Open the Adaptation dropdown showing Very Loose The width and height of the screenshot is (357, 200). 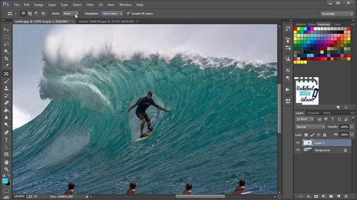tap(112, 13)
